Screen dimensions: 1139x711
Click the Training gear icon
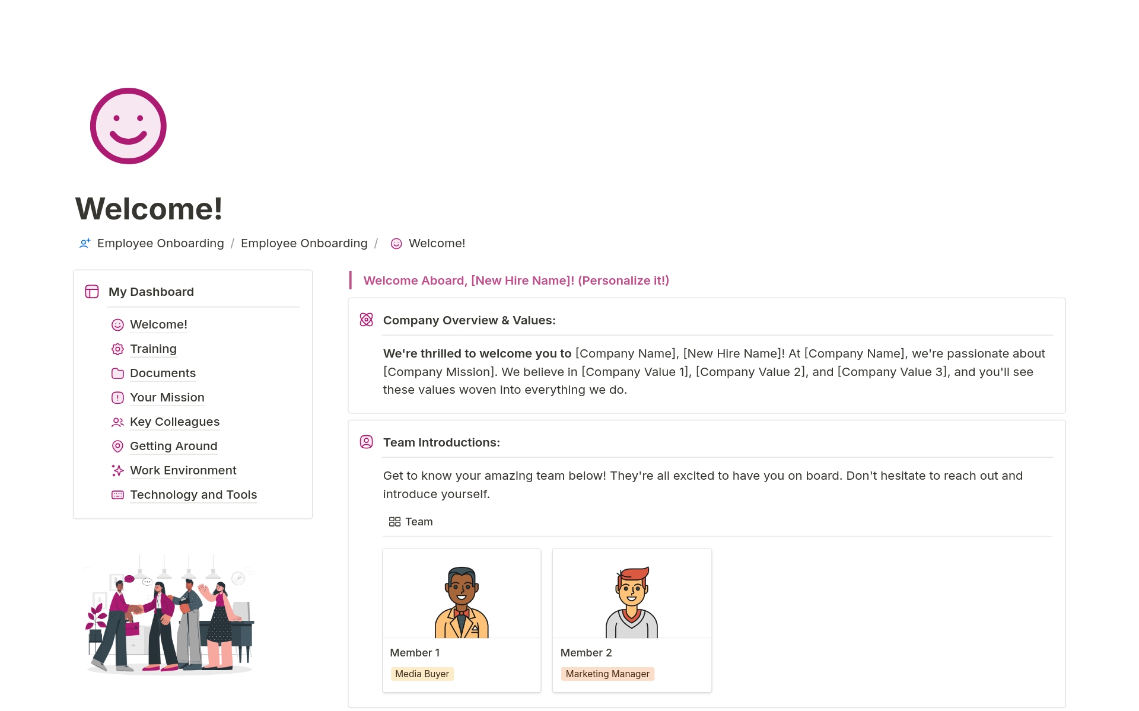click(x=117, y=349)
